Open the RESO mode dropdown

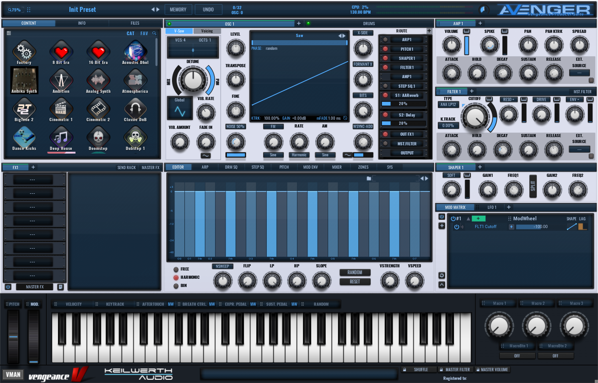click(x=508, y=99)
